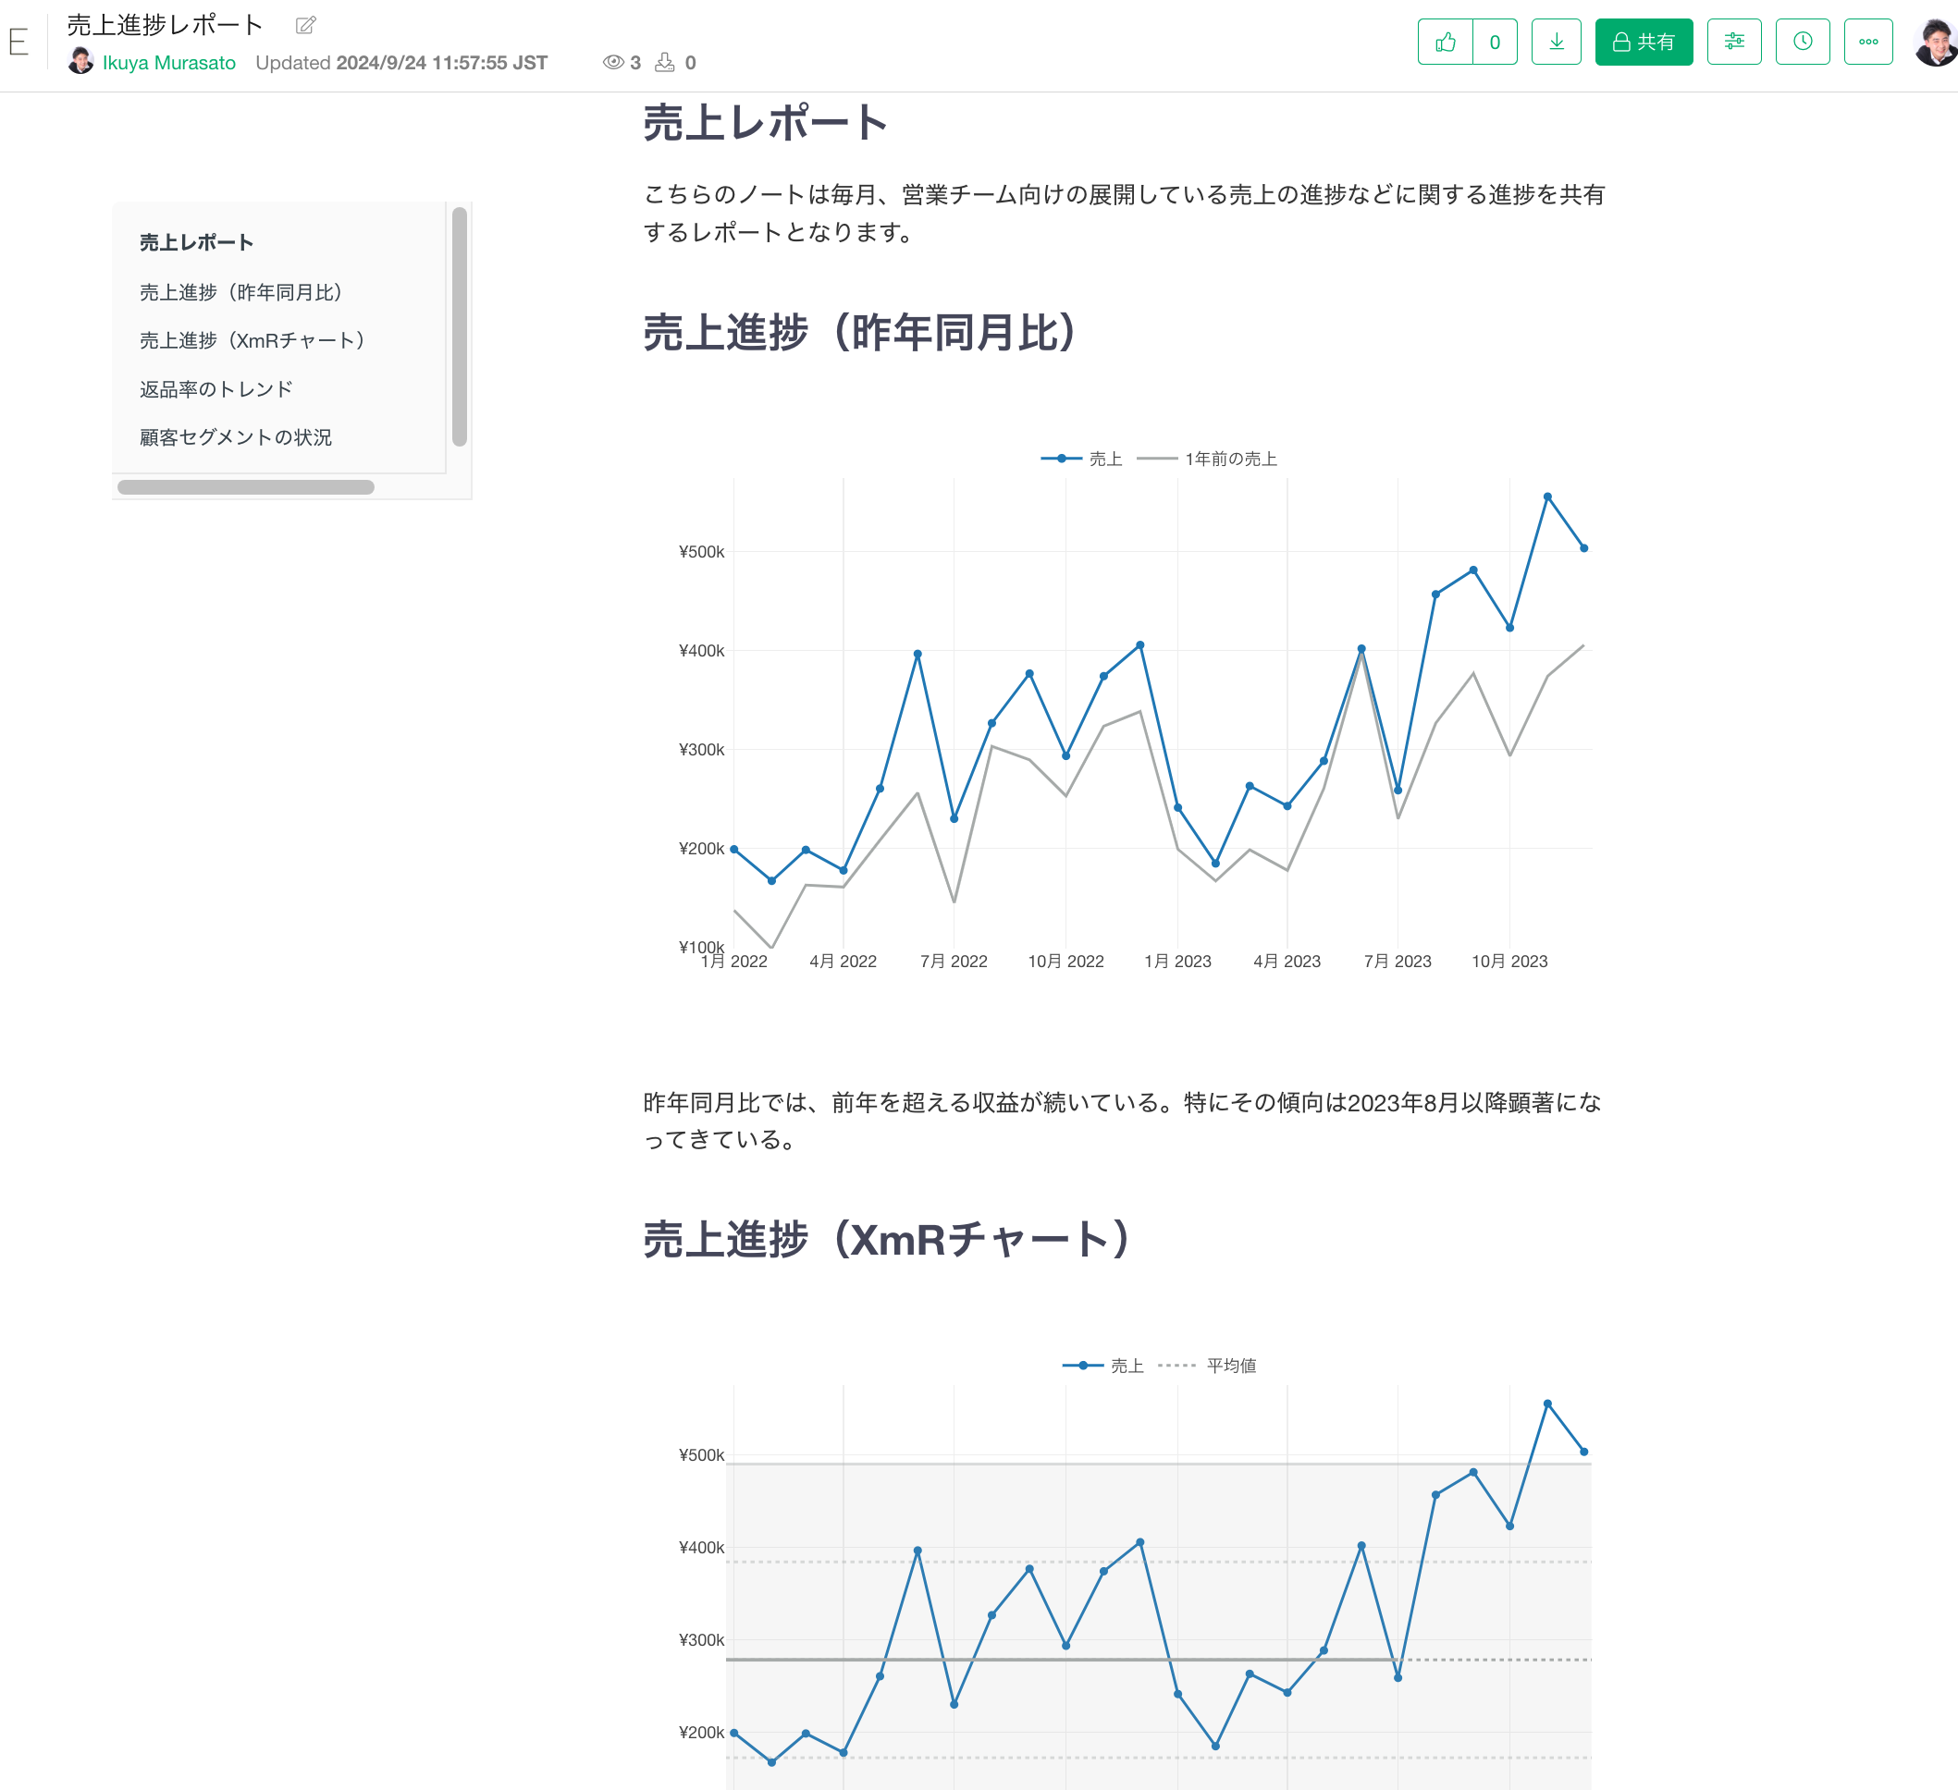Jump to 売上進捗（昨年同月比）in outline
This screenshot has width=1958, height=1790.
240,292
